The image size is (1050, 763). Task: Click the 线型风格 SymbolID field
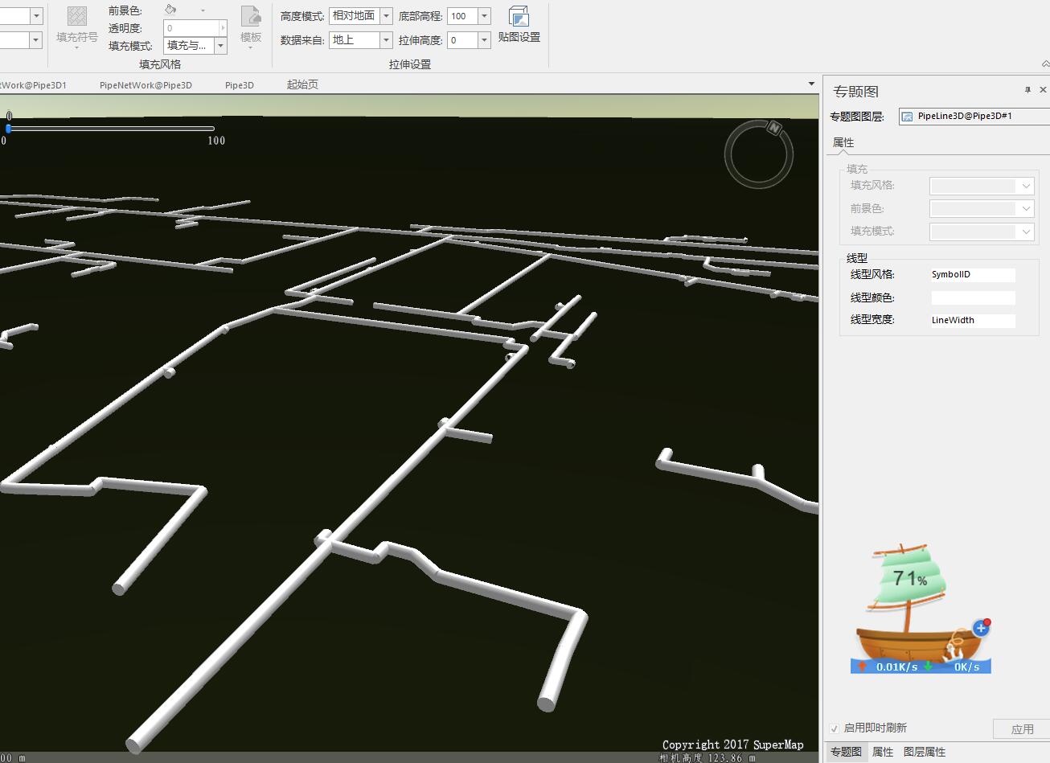point(973,275)
